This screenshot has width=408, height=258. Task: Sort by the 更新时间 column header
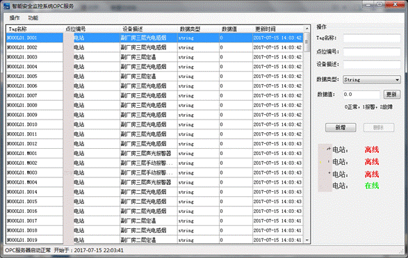(x=277, y=29)
